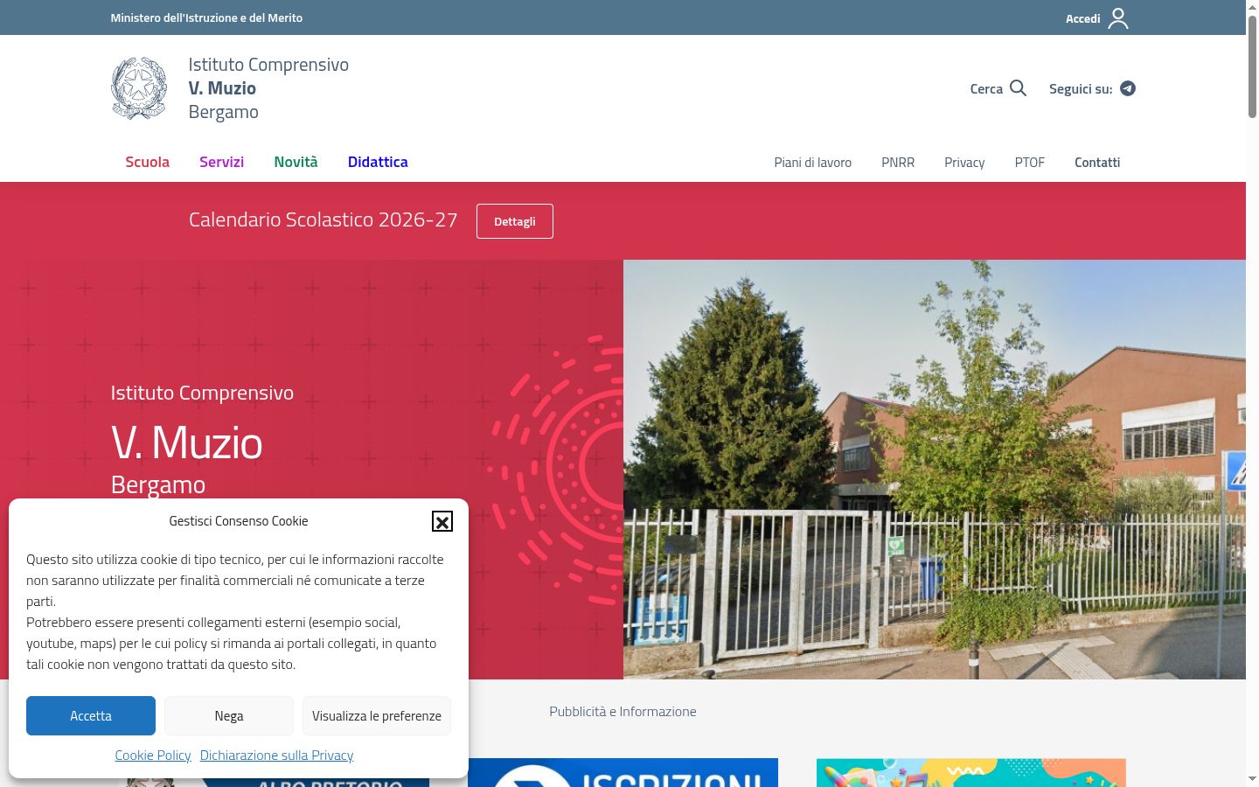Screen dimensions: 1259x787
Task: Click the hero V. Muzio heading
Action: 187,442
